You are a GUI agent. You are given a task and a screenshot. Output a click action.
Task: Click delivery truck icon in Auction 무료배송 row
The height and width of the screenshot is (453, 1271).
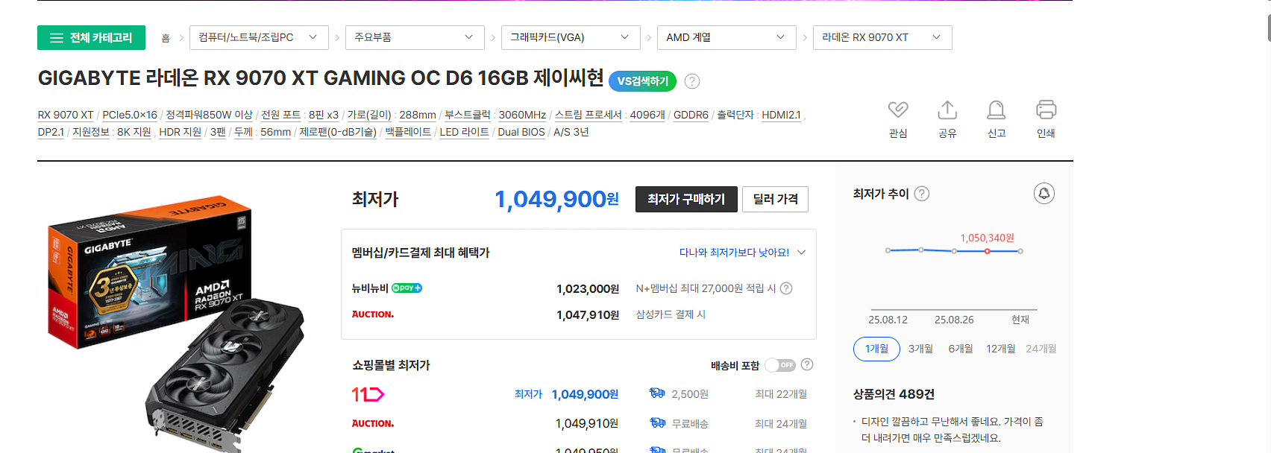coord(657,423)
